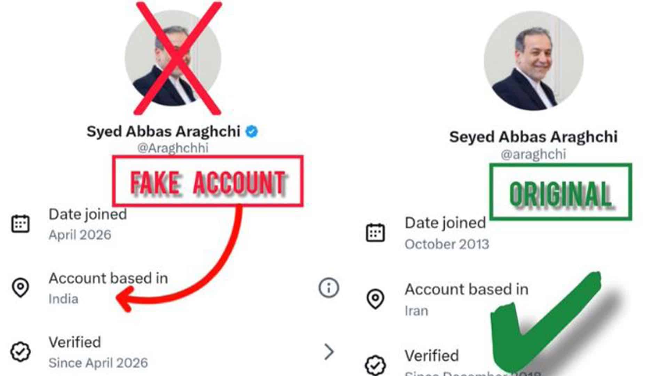Open the info circle next to Account based in
This screenshot has width=668, height=376.
click(x=328, y=288)
